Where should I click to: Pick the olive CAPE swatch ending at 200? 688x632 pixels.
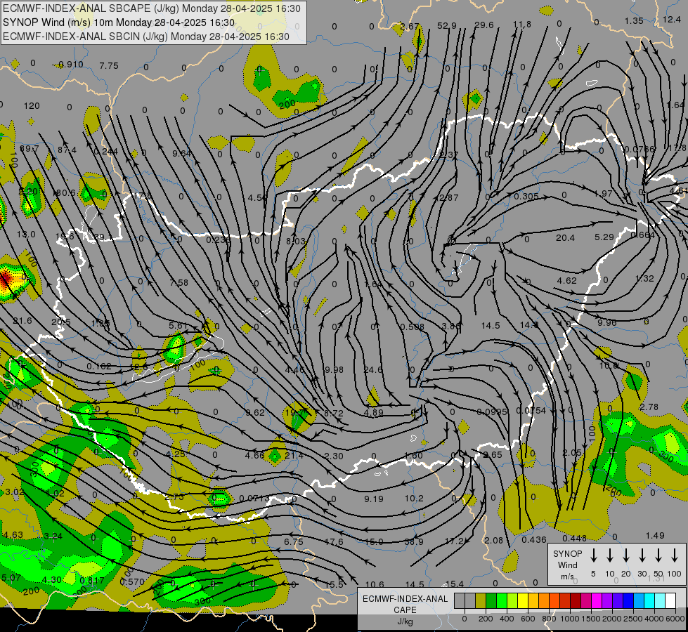[x=481, y=600]
